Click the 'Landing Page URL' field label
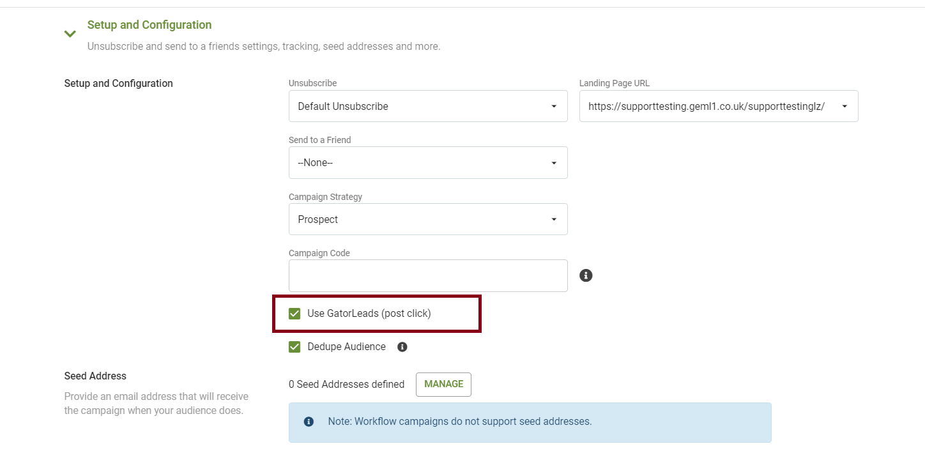The image size is (925, 460). pos(615,83)
